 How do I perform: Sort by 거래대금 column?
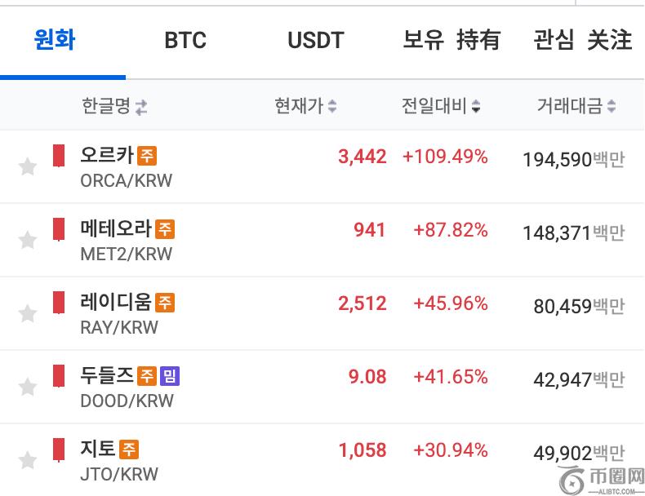(x=576, y=105)
